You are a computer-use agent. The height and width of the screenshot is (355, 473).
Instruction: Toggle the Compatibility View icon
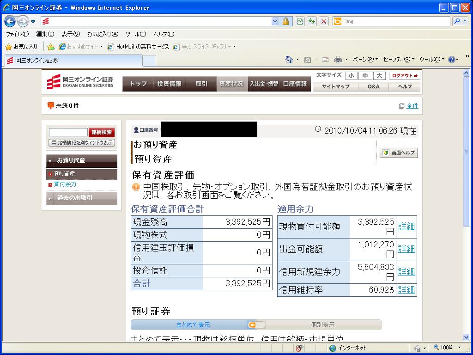pos(299,21)
